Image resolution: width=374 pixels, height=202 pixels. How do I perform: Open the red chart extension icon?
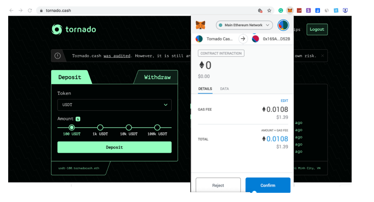point(299,10)
